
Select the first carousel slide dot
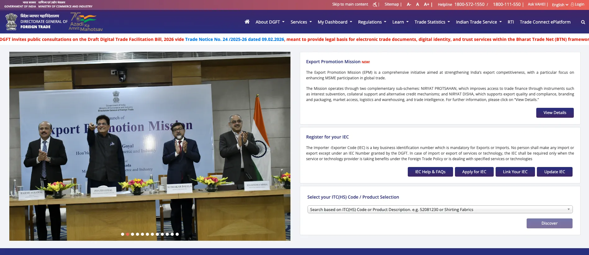pyautogui.click(x=123, y=234)
